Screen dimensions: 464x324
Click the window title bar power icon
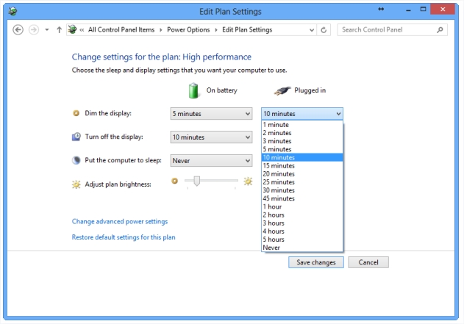(x=13, y=11)
